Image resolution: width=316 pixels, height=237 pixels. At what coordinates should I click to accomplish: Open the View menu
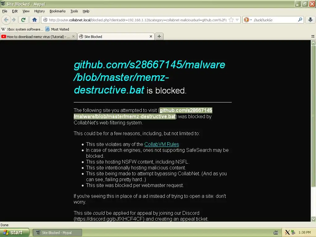tap(26, 11)
